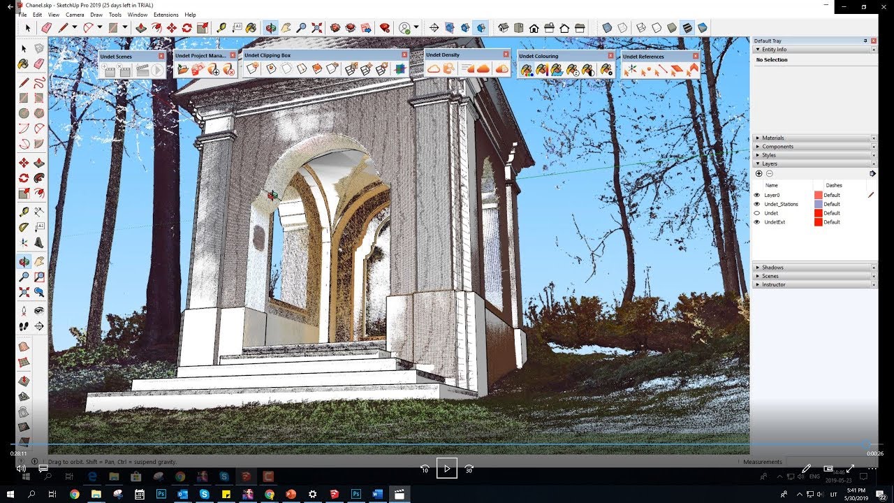Activate the Tape Measure tool in the top toolbar
The height and width of the screenshot is (503, 894).
pos(221,28)
